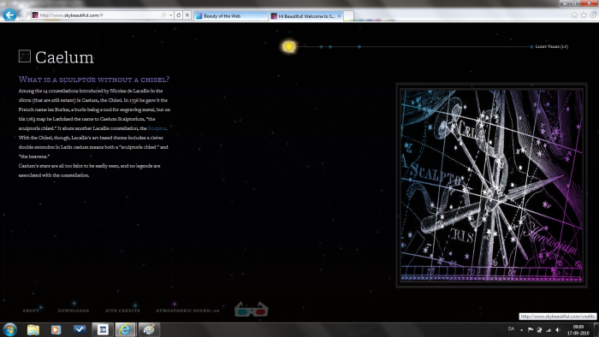Click the browser Back arrow button
The width and height of the screenshot is (599, 337).
pos(9,15)
